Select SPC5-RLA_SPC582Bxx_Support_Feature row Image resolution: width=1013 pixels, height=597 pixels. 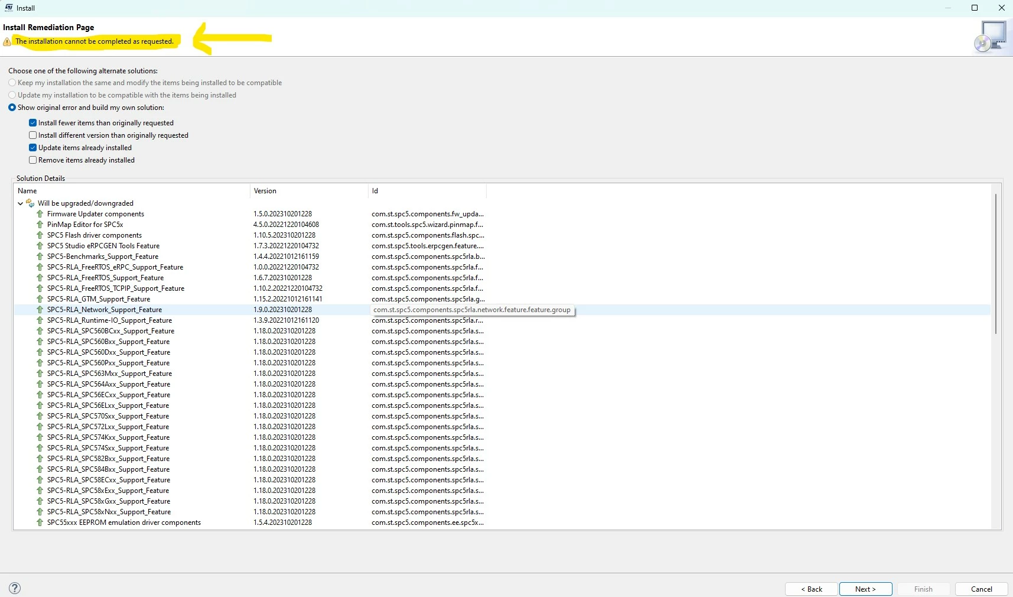tap(502, 459)
